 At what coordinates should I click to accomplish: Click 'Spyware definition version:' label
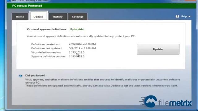[48, 56]
